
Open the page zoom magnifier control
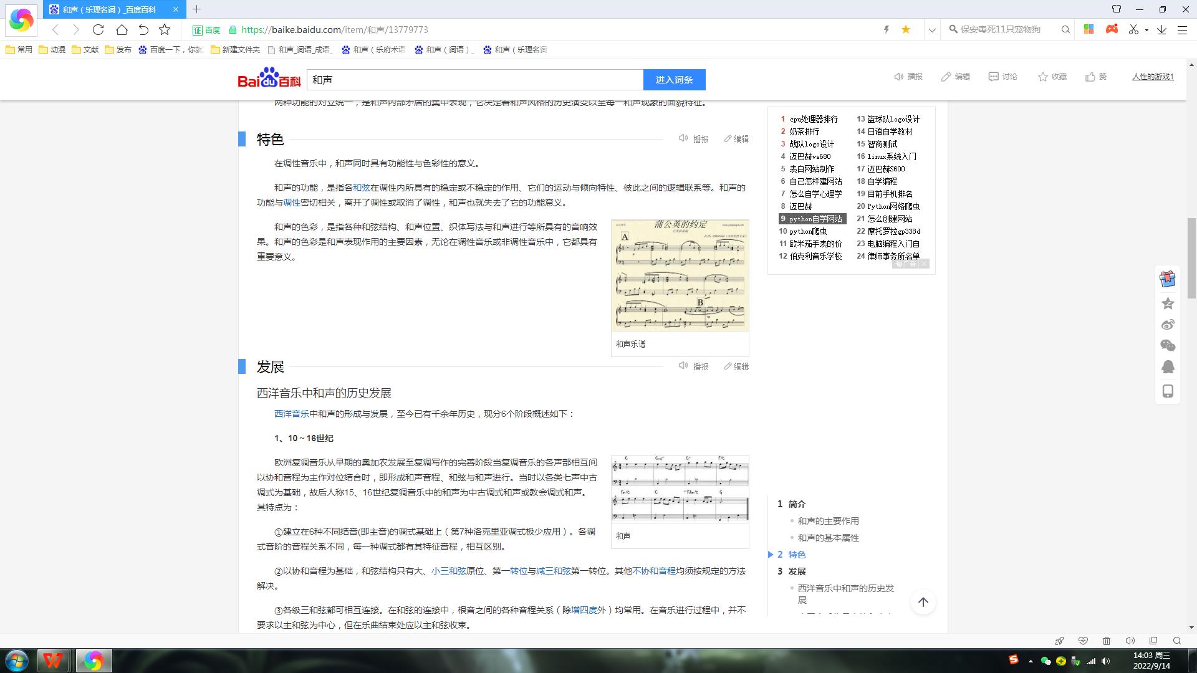(1176, 641)
